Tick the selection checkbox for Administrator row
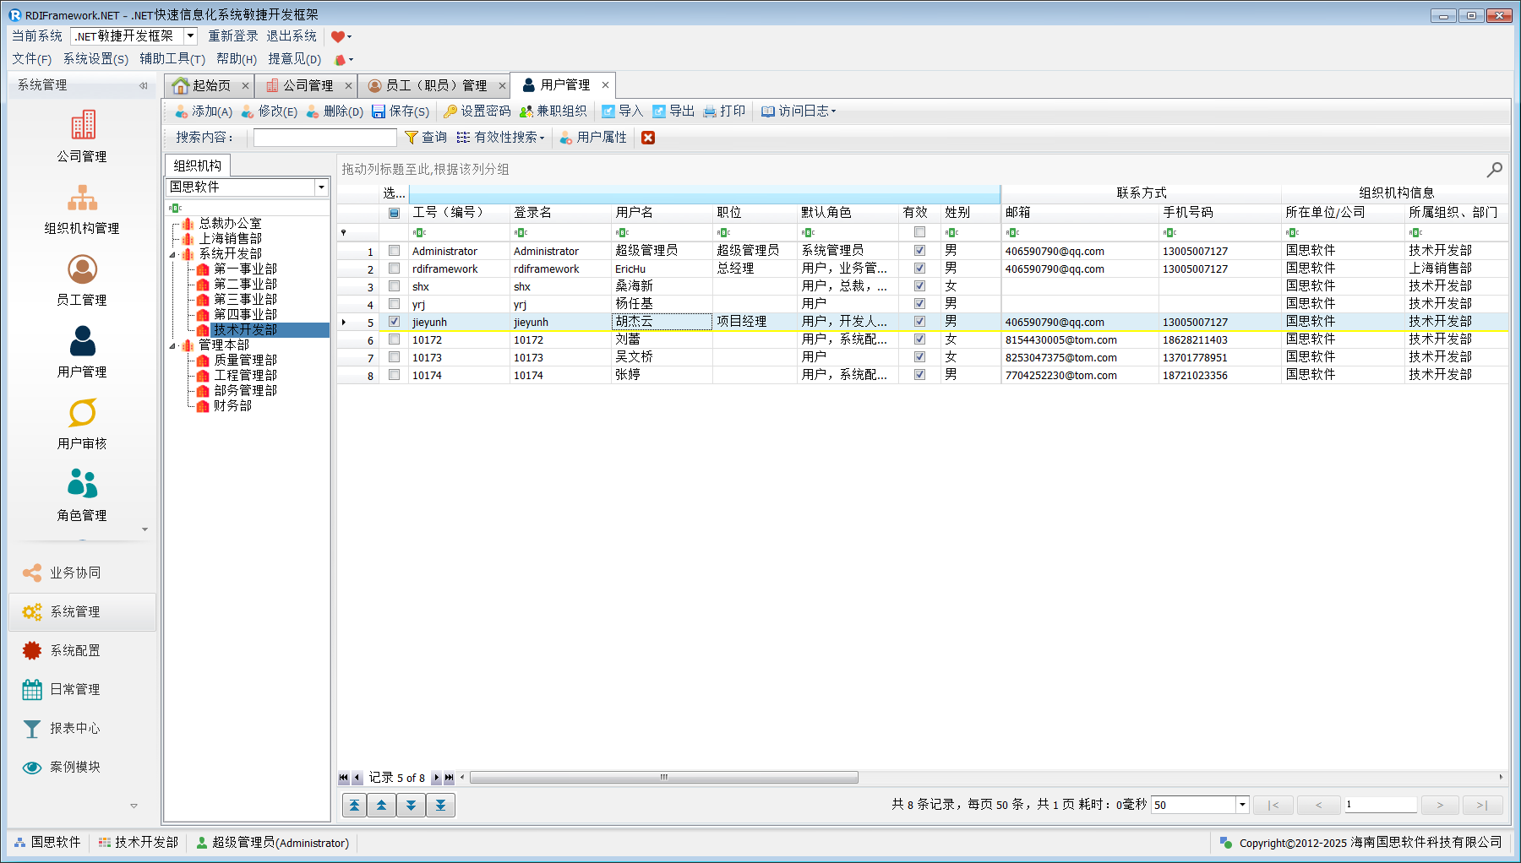The width and height of the screenshot is (1521, 863). click(394, 251)
